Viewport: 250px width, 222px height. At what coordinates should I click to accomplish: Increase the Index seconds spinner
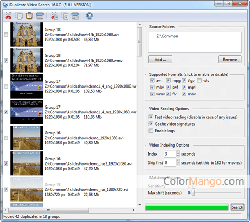[x=178, y=152]
